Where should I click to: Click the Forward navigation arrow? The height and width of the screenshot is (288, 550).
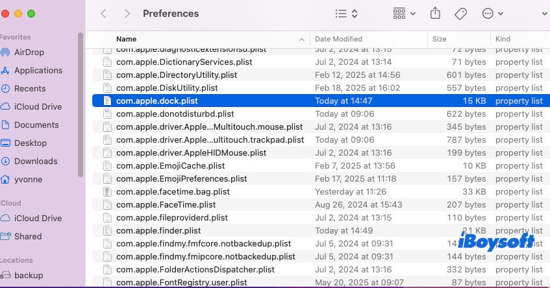[x=127, y=14]
